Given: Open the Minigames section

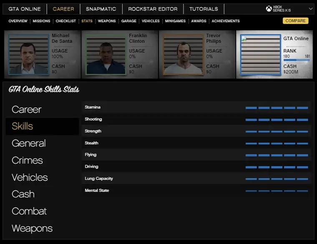Looking at the screenshot, I should pyautogui.click(x=175, y=21).
